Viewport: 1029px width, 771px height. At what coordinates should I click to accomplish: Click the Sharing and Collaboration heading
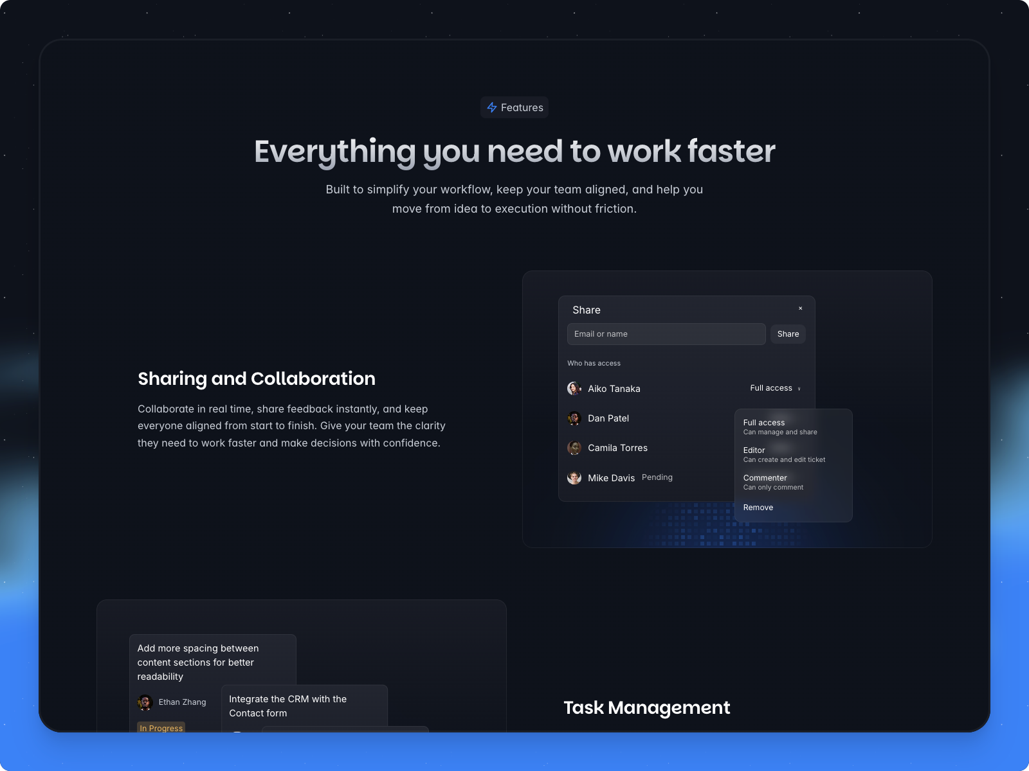[x=257, y=378]
